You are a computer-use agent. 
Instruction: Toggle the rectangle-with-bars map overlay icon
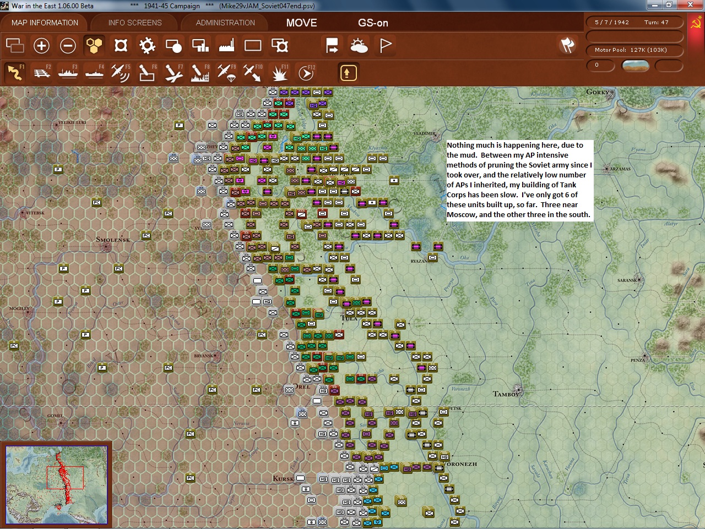[200, 45]
